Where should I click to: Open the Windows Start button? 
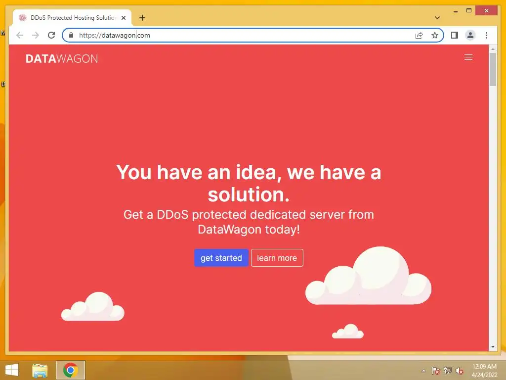[12, 370]
